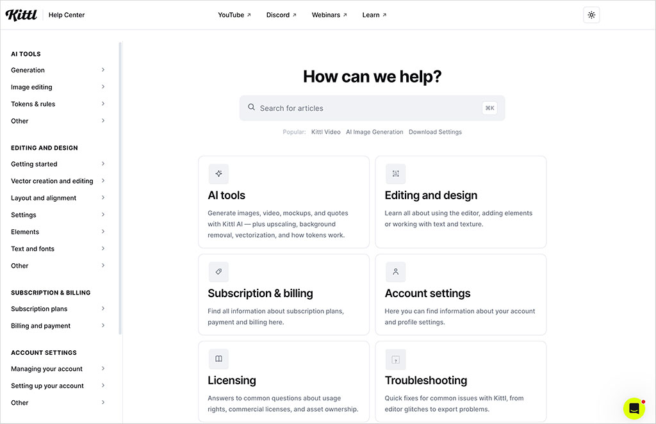The image size is (656, 424).
Task: Click the Troubleshooting question-mark icon
Action: 395,359
